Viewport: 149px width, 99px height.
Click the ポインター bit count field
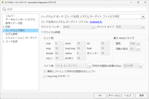click(x=105, y=53)
